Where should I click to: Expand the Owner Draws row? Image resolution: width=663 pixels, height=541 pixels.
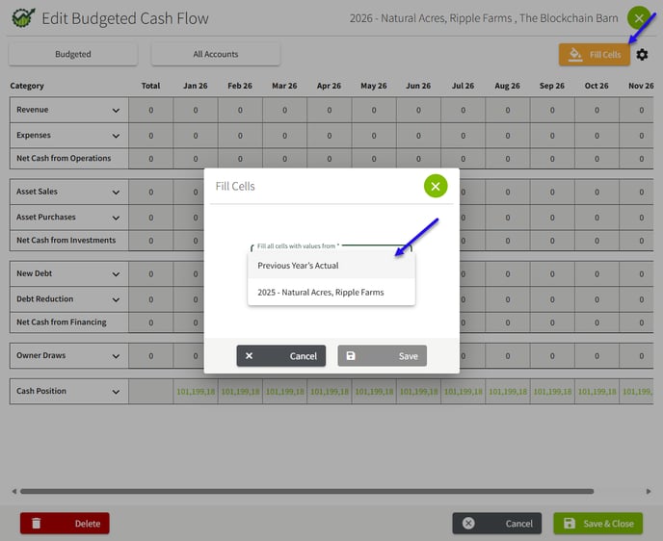117,356
